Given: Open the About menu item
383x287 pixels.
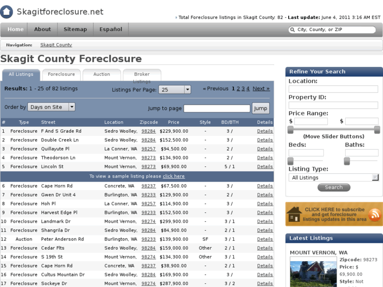Looking at the screenshot, I should (x=43, y=29).
